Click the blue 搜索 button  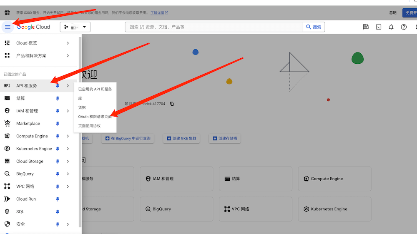tap(314, 27)
